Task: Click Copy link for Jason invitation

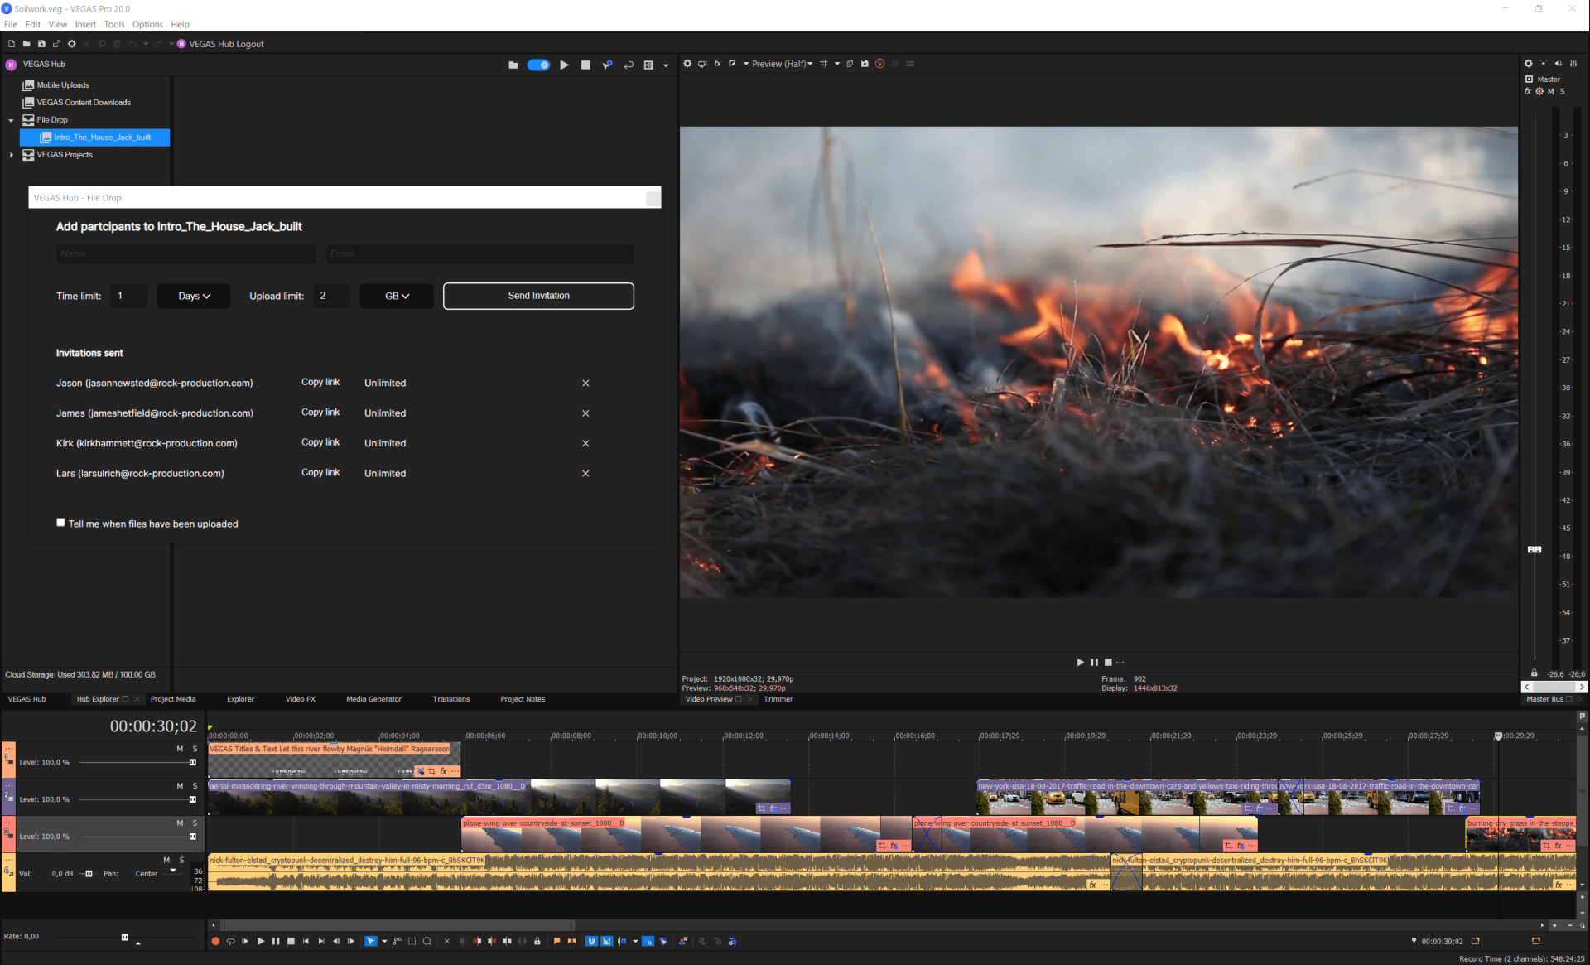Action: point(319,382)
